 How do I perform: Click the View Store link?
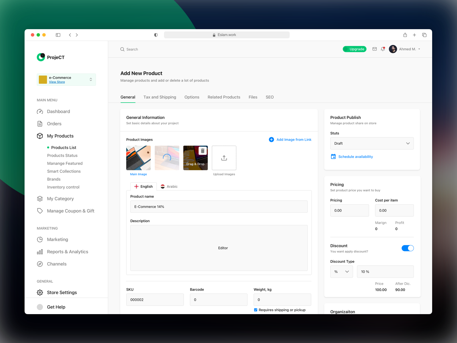57,82
